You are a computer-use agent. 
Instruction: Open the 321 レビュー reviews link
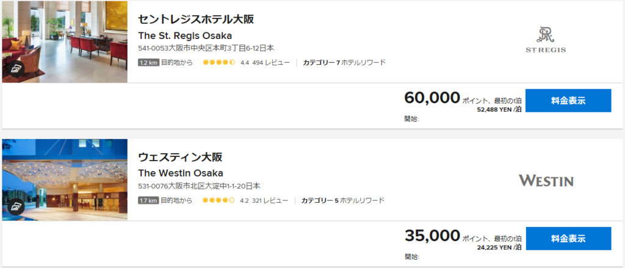270,200
